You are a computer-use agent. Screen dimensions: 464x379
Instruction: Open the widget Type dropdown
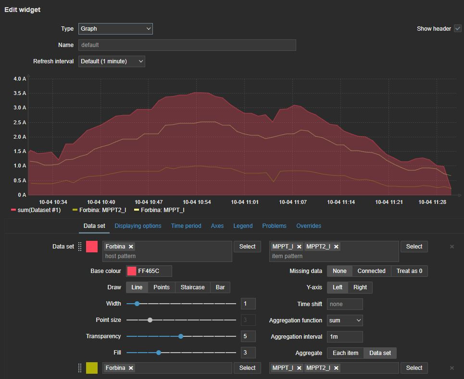point(115,29)
